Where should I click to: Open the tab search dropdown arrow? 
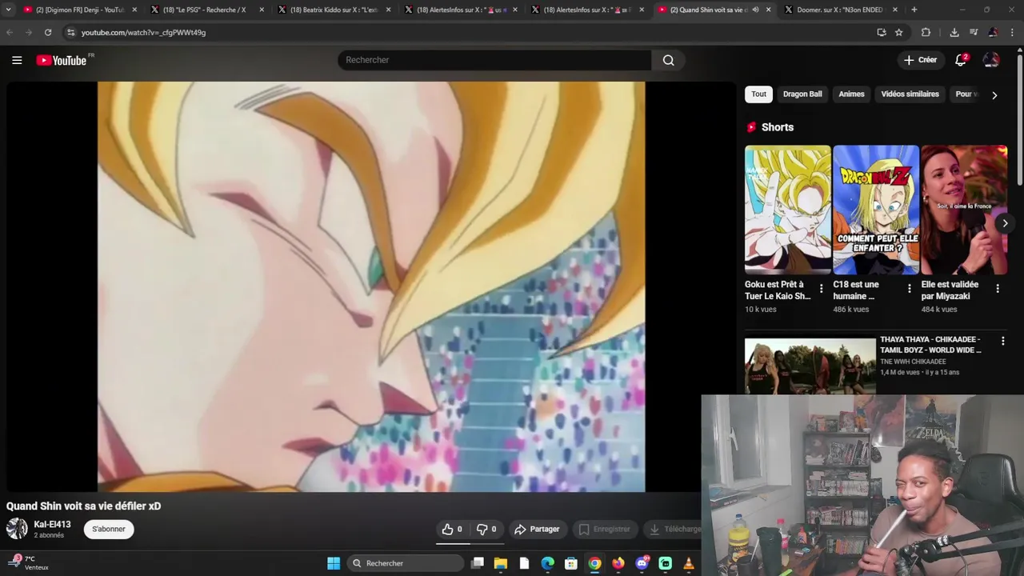point(8,10)
